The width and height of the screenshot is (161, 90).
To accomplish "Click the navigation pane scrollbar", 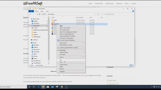I will click(49, 39).
